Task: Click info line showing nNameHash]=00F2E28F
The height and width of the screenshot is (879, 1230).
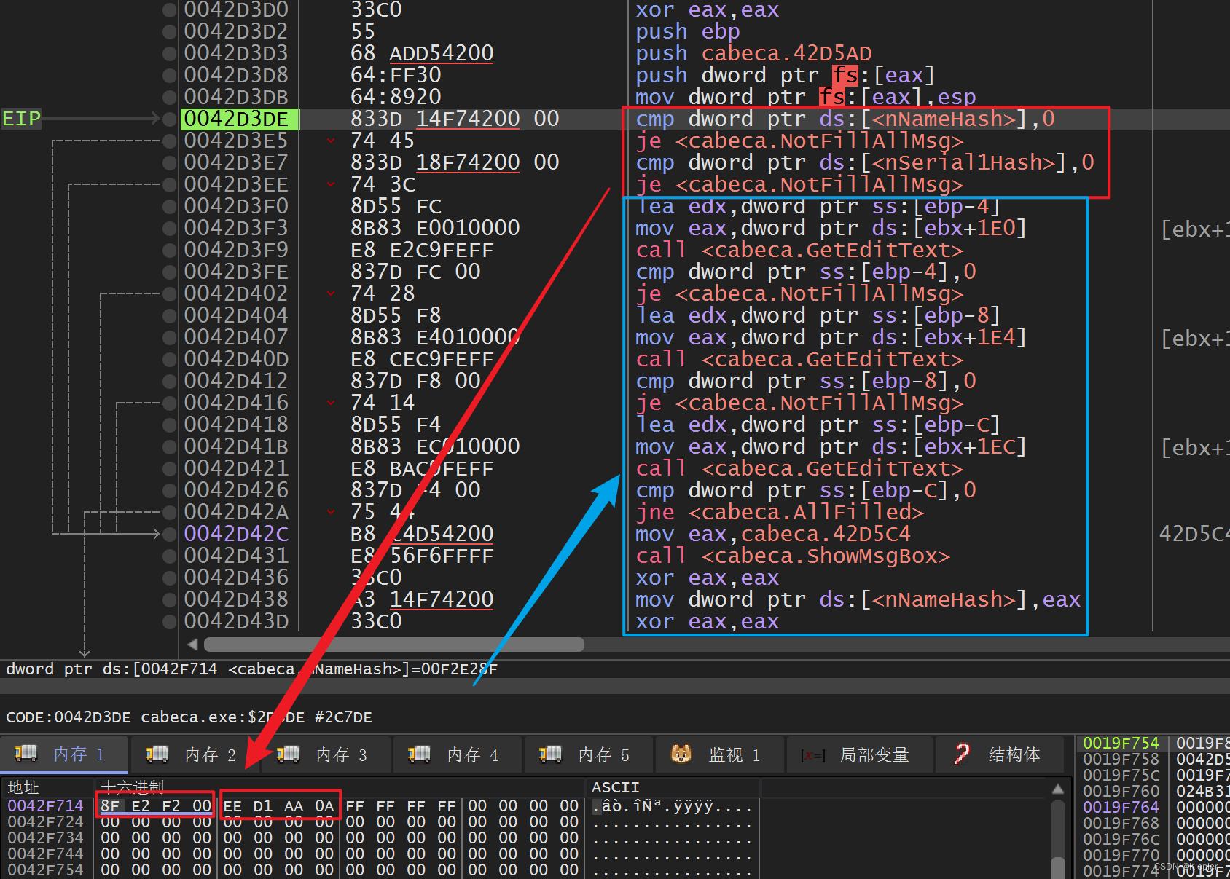Action: pos(252,669)
